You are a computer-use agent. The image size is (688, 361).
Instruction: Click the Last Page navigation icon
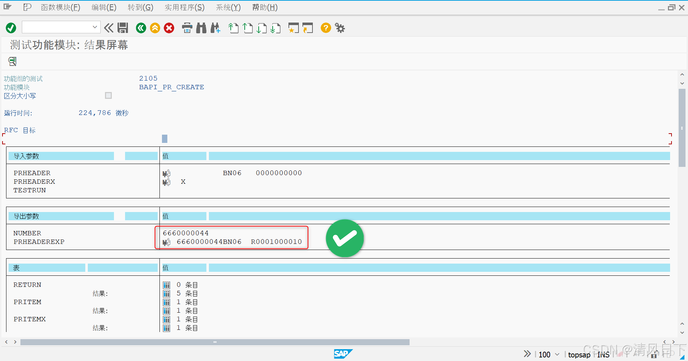point(276,28)
